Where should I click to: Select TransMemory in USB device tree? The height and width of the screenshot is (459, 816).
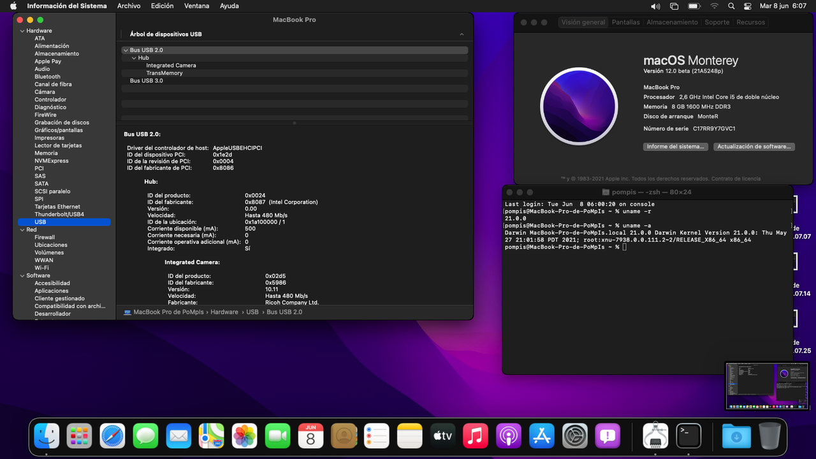[164, 73]
